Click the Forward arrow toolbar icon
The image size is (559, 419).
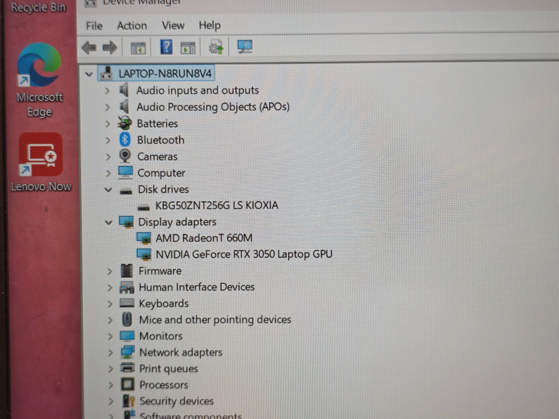pos(110,48)
